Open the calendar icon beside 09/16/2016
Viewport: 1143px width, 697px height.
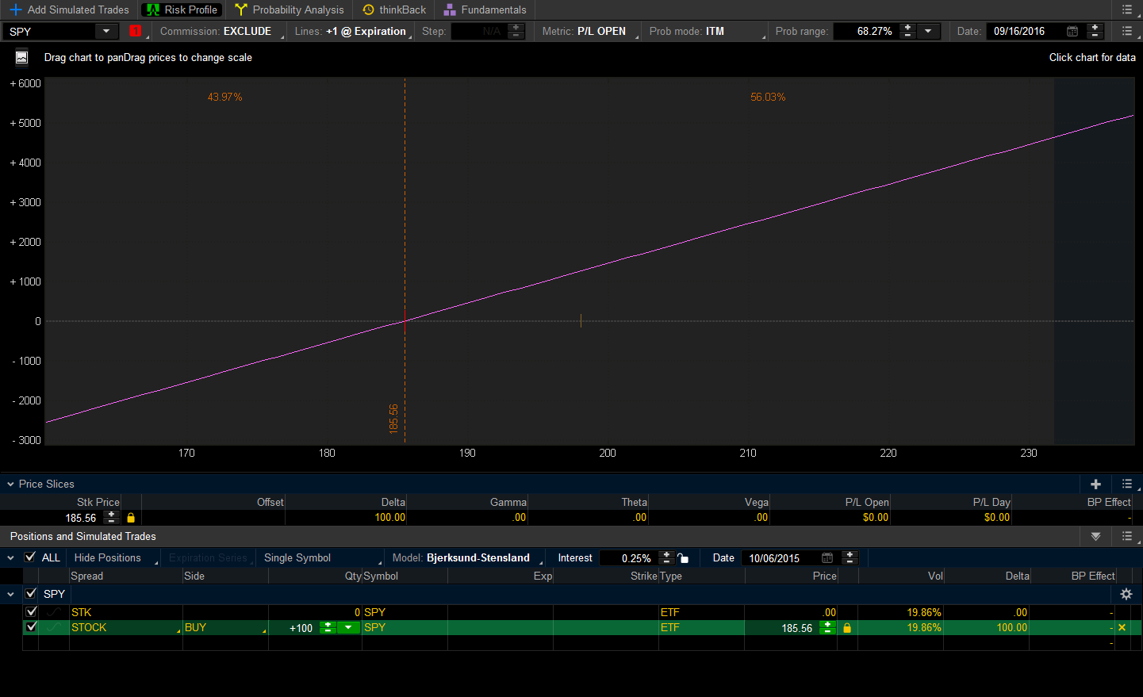click(x=1072, y=31)
